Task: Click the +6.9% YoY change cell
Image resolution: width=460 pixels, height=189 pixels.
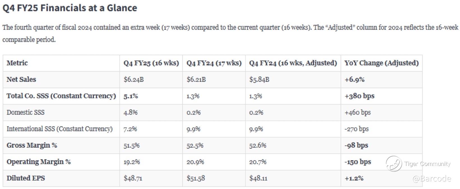Action: pyautogui.click(x=354, y=80)
